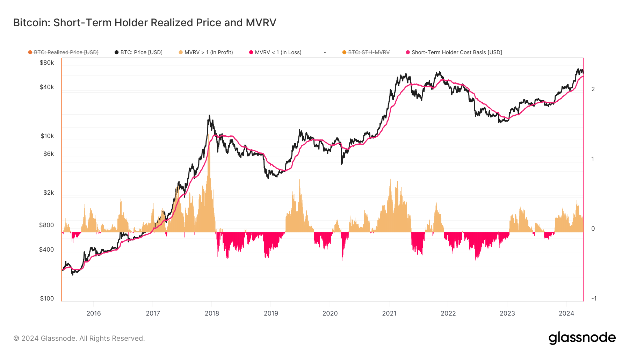
Task: Click the -1 value on the MVRV axis
Action: [x=594, y=298]
